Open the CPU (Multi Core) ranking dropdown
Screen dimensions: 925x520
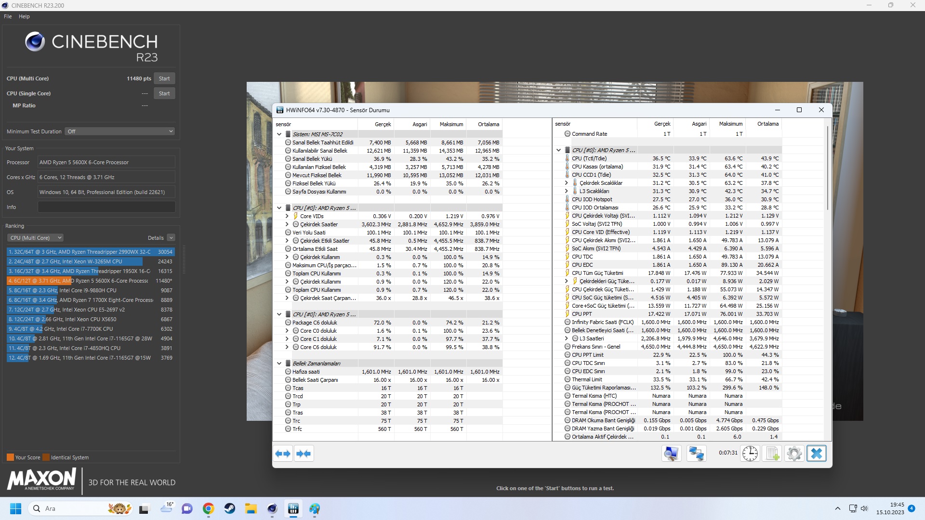35,238
